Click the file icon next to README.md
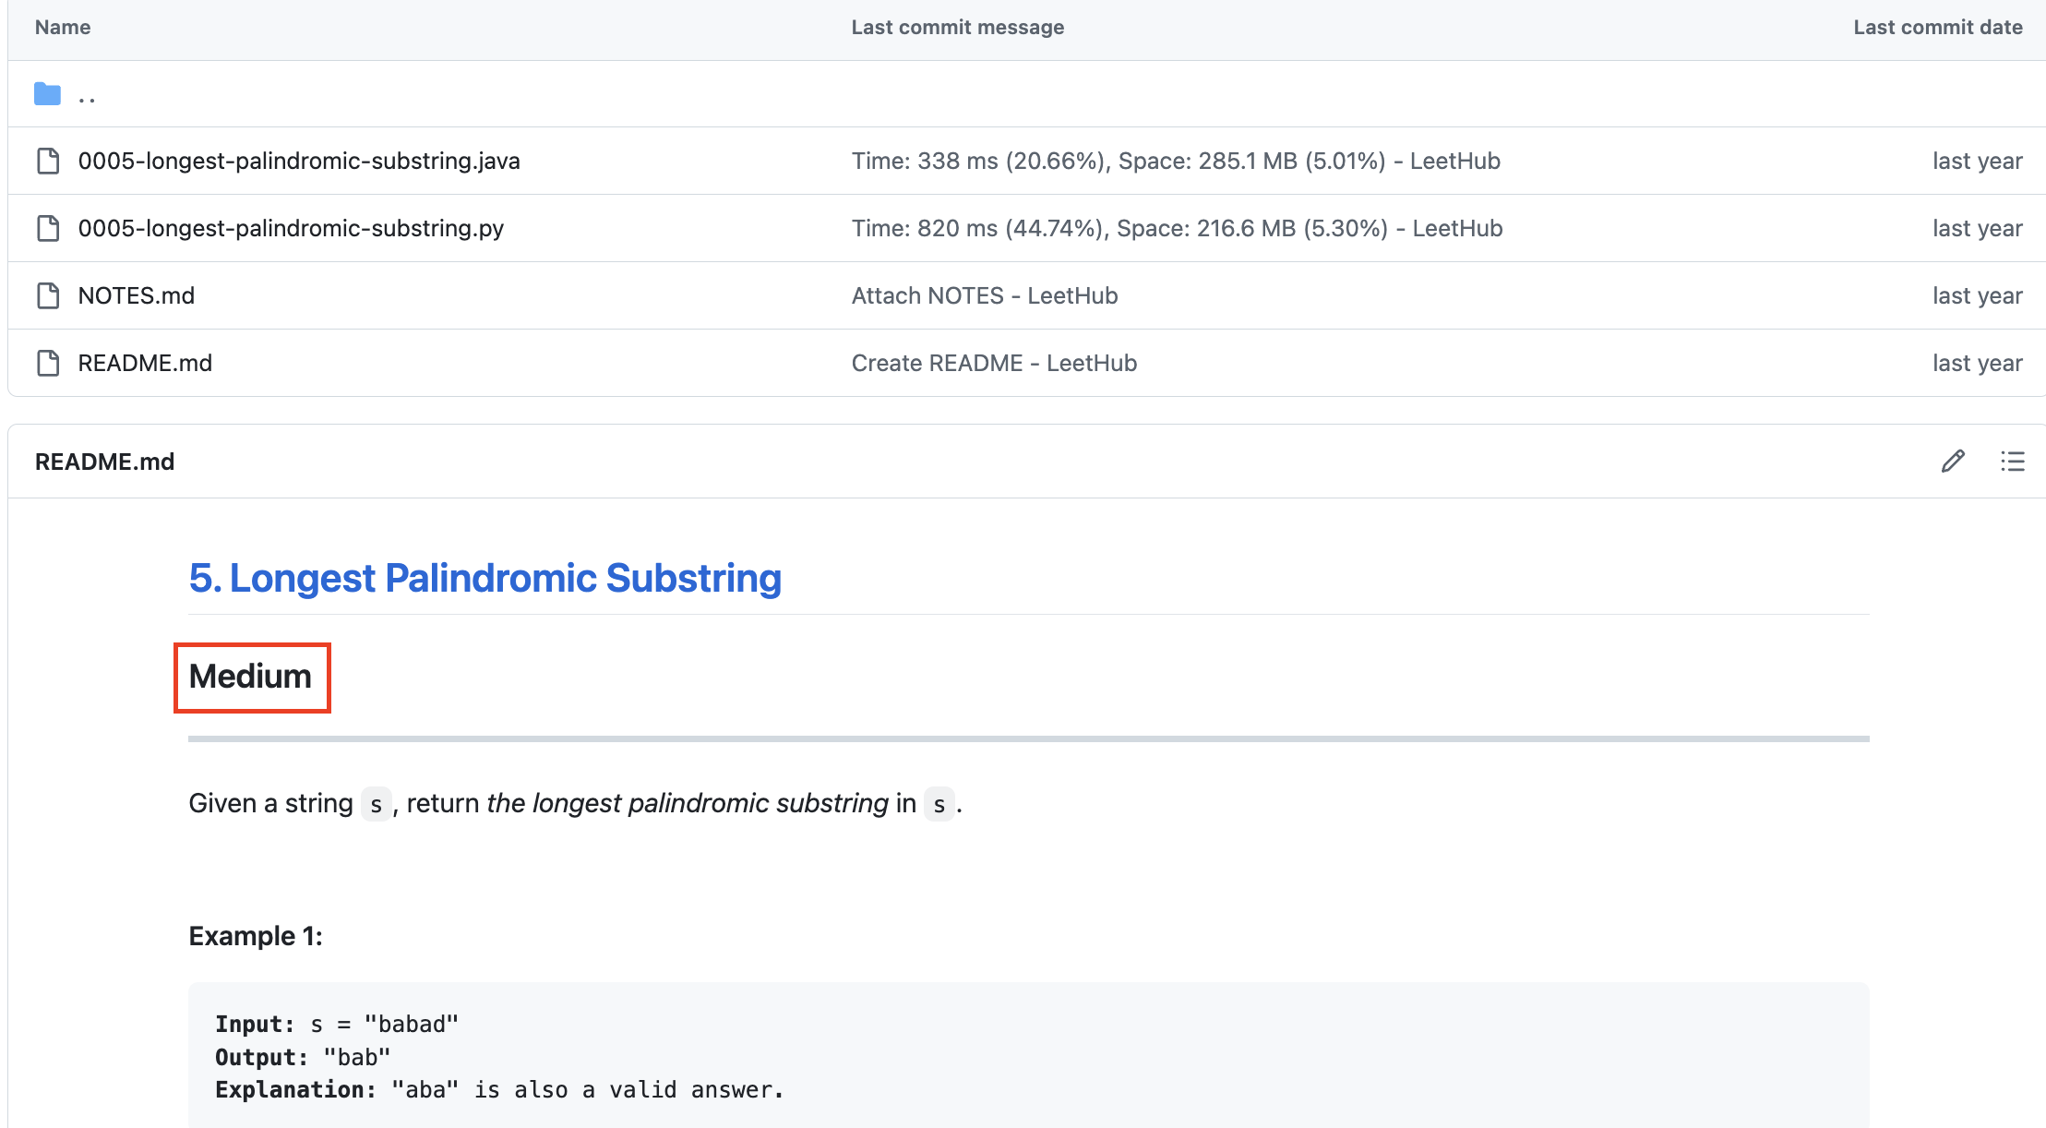Viewport: 2046px width, 1128px height. [48, 363]
